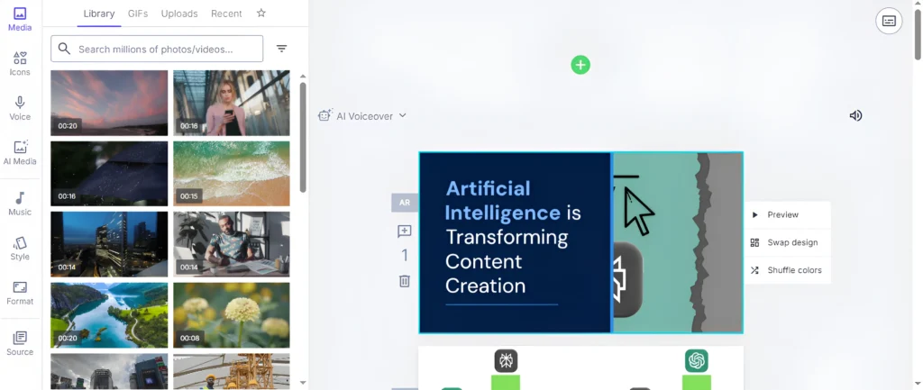Click the media library scrollbar
This screenshot has width=923, height=390.
click(x=303, y=137)
